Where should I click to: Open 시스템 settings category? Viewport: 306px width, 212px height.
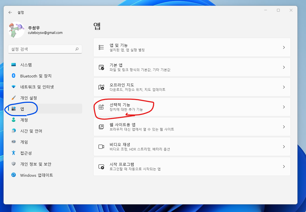point(45,65)
